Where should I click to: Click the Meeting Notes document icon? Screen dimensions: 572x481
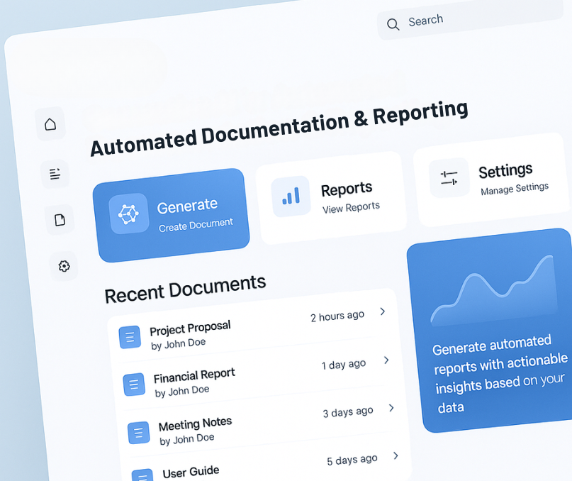[x=139, y=433]
